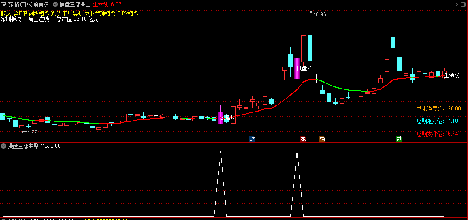Viewport: 468px width, 220px height.
Task: Expand the 操盘三部曲副 indicator panel arrow
Action: 3,146
